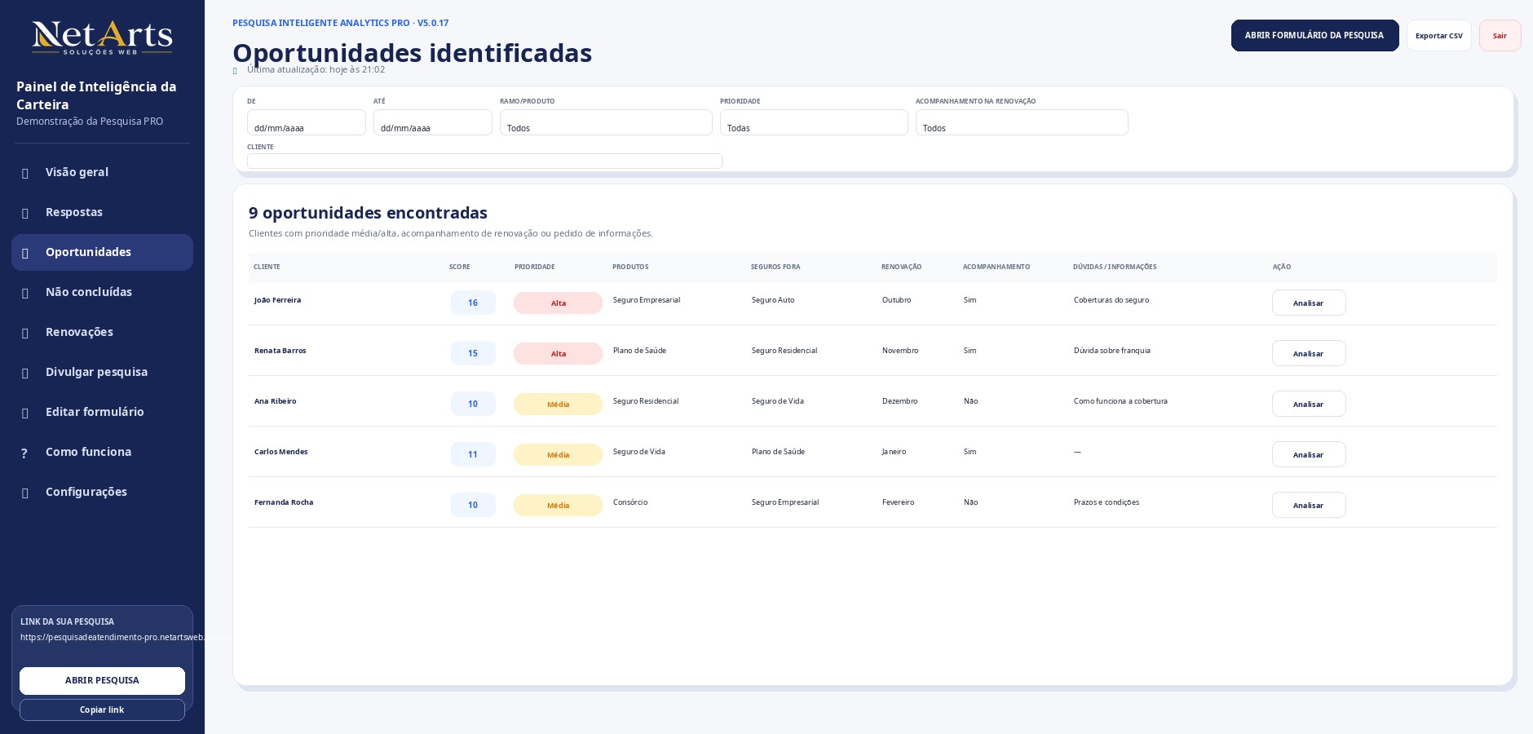Open Respostas in the sidebar
Image resolution: width=1533 pixels, height=734 pixels.
click(x=102, y=212)
